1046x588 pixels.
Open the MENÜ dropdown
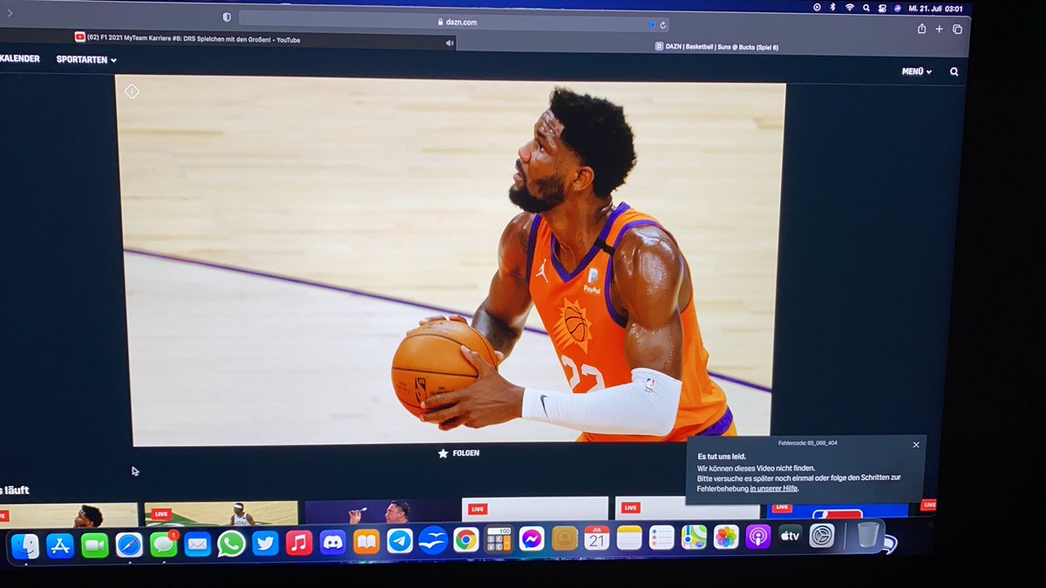point(917,71)
